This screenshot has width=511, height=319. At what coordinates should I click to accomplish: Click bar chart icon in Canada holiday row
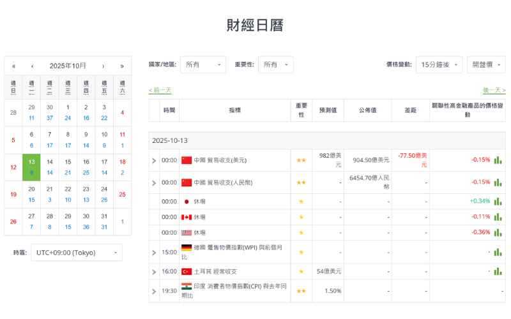(x=498, y=217)
